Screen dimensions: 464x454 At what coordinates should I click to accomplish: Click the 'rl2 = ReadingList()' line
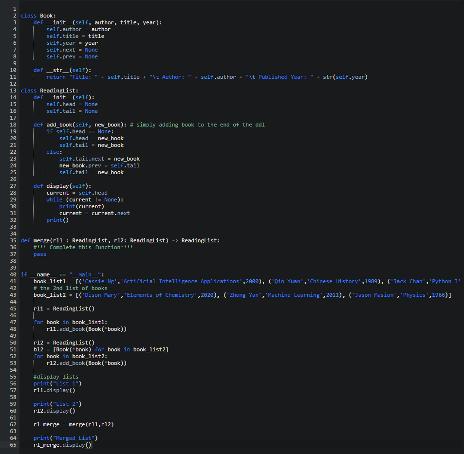pyautogui.click(x=64, y=342)
